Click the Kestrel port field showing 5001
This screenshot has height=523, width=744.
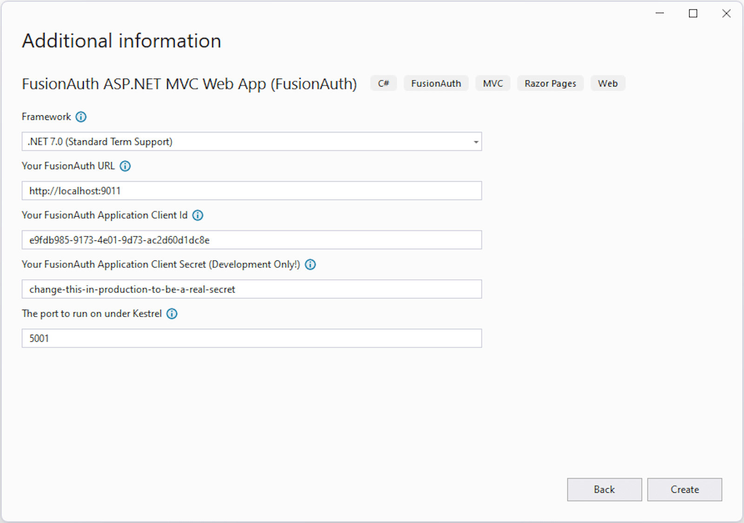pos(251,338)
